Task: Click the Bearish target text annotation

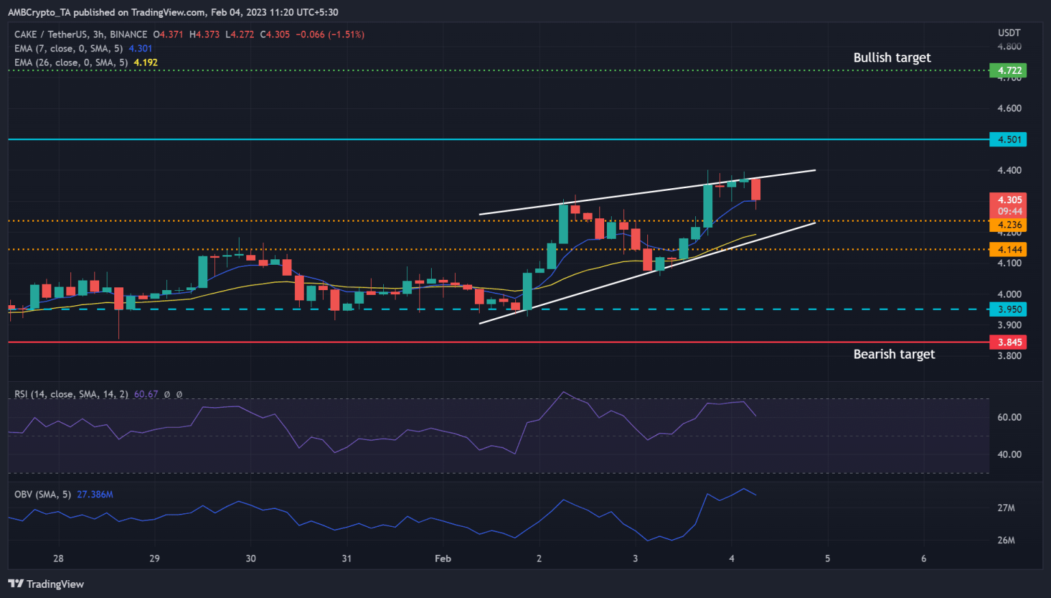Action: (894, 354)
